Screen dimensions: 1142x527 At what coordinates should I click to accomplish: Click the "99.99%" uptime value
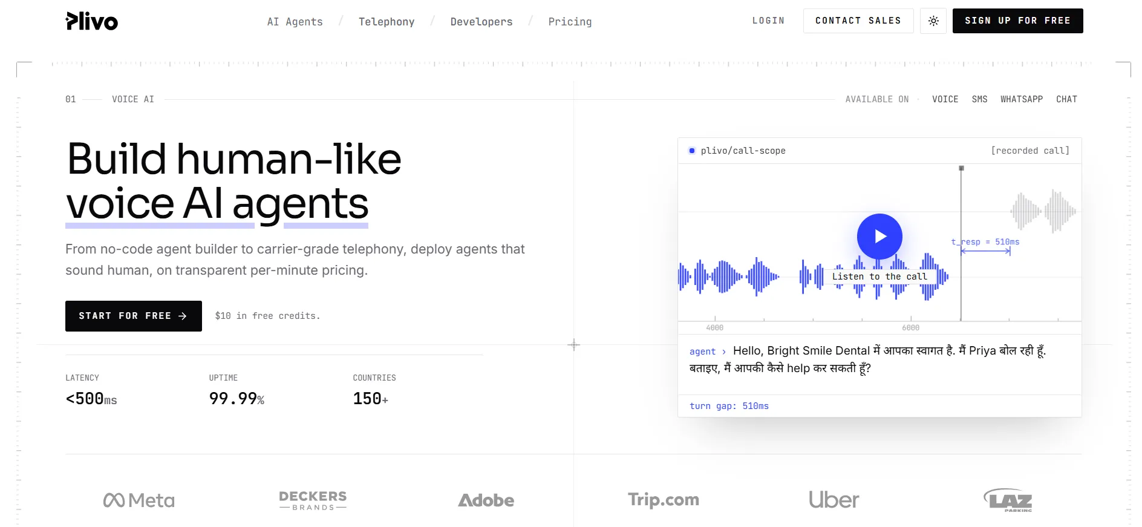point(237,399)
